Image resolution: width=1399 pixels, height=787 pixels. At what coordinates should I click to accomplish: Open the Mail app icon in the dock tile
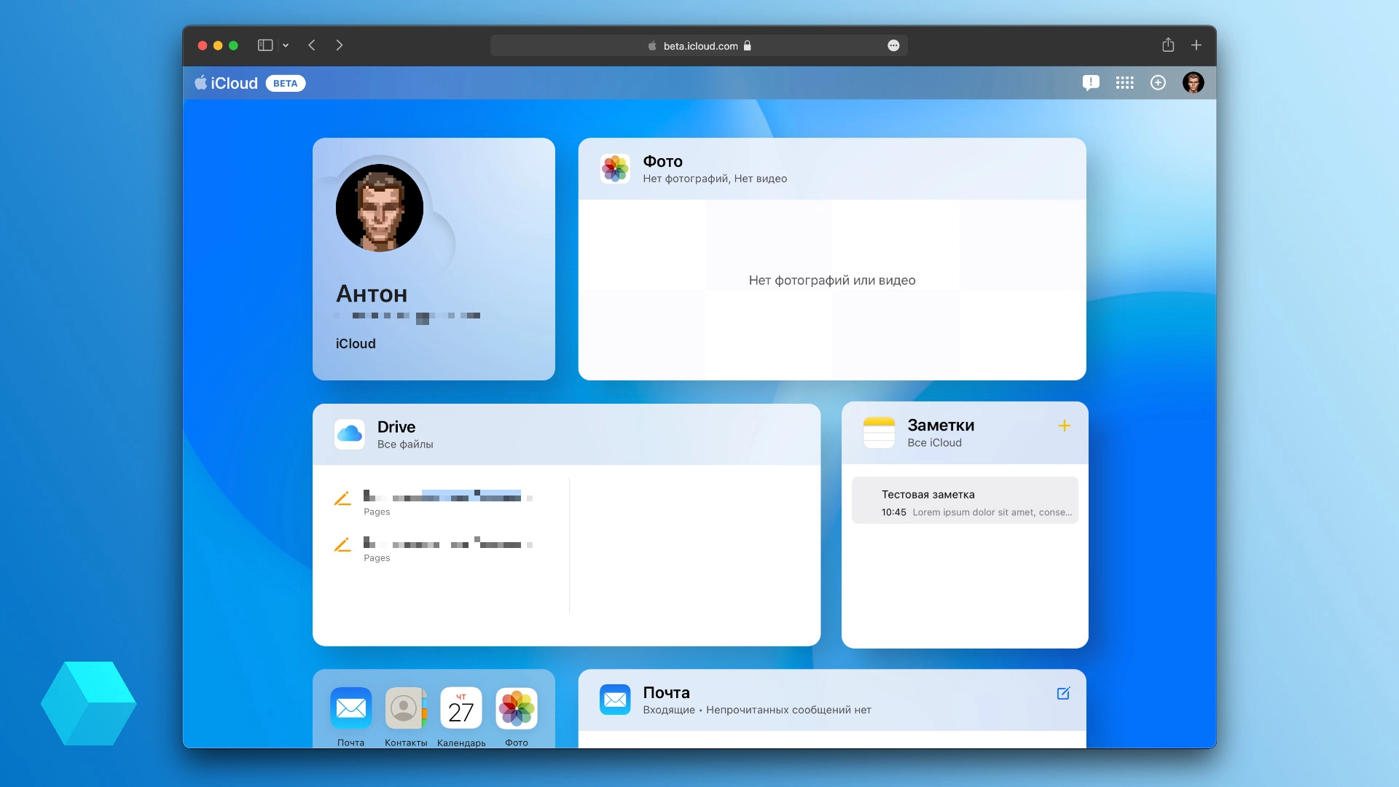tap(350, 708)
